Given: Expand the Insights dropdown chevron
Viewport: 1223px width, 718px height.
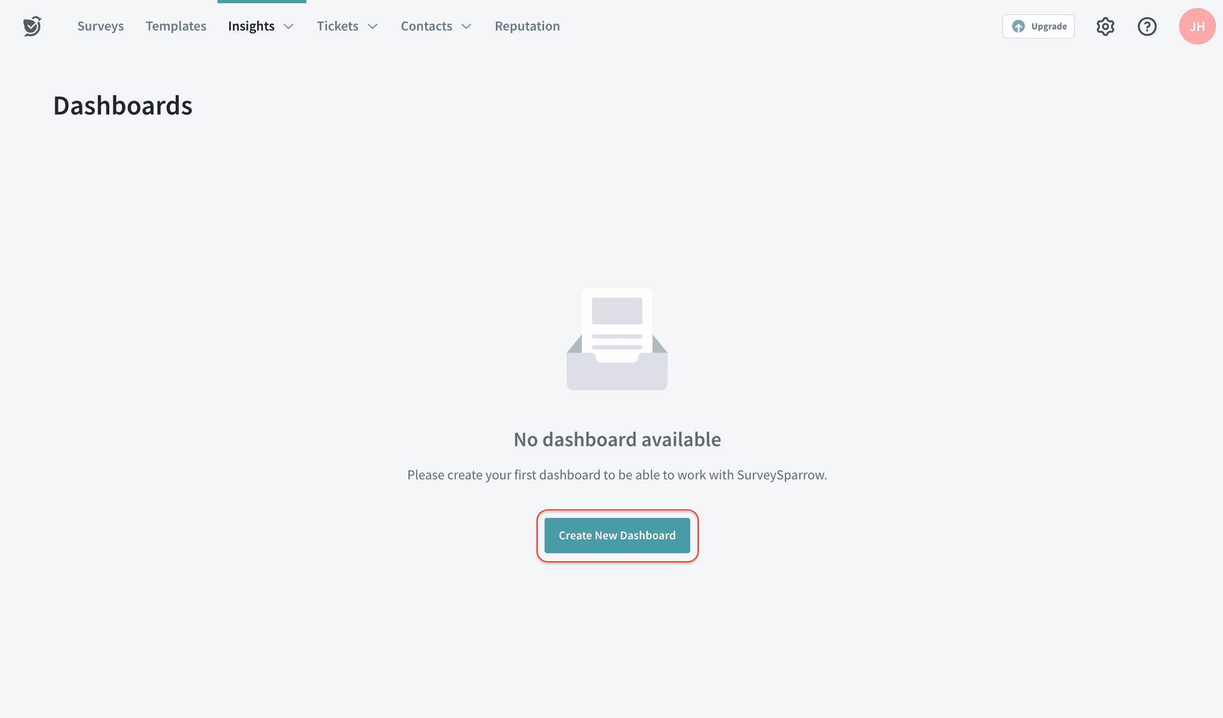Looking at the screenshot, I should [289, 26].
